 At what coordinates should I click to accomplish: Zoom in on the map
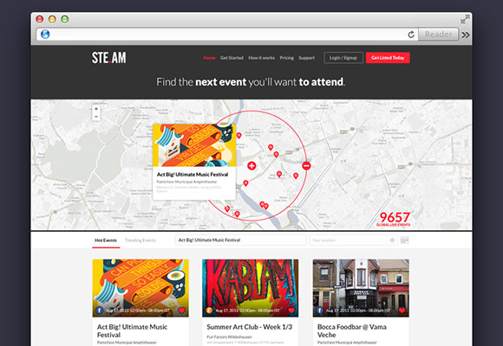[x=96, y=109]
